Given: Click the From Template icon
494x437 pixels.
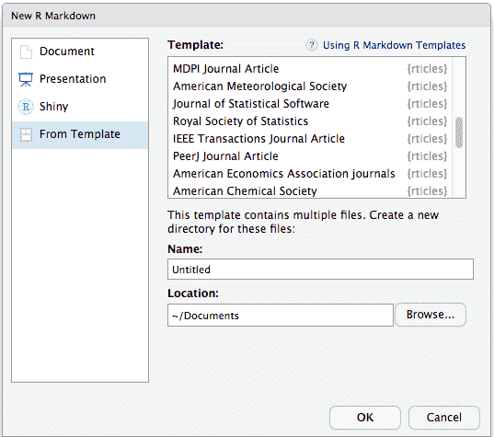Looking at the screenshot, I should pyautogui.click(x=26, y=134).
